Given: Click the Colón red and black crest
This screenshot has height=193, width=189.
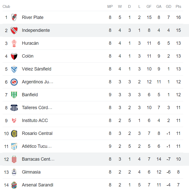Looking at the screenshot, I should 14,56.
